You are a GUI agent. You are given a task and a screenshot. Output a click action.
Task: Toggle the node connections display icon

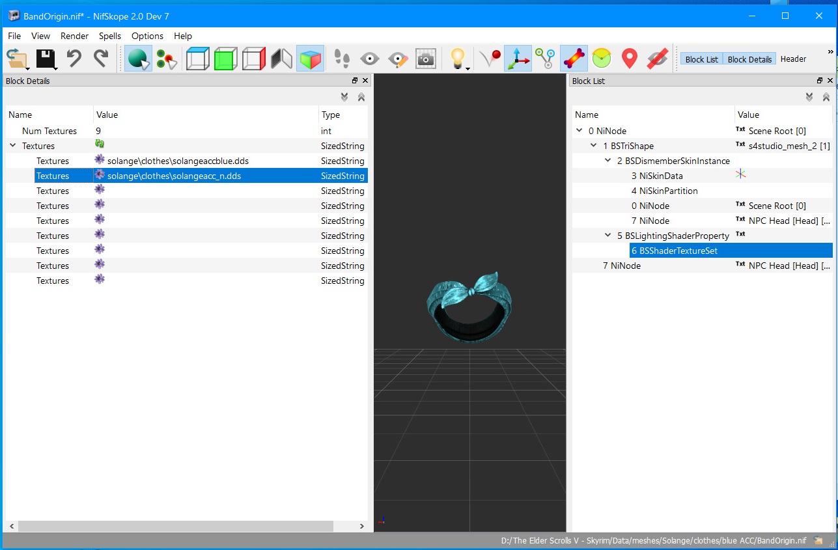546,59
